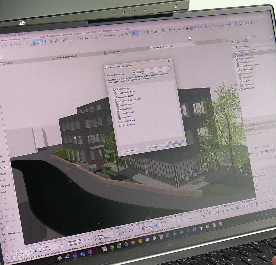Open File Explorer folder icon on the taskbar
276x265 pixels.
(133, 243)
